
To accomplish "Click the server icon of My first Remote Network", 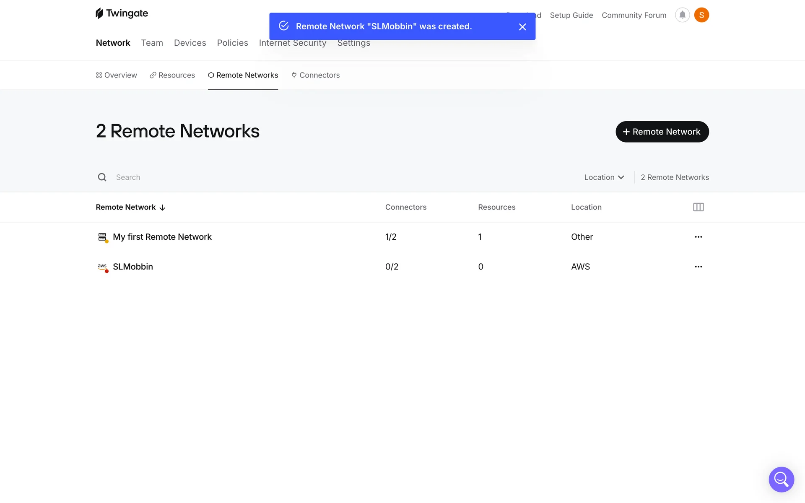I will (x=102, y=237).
